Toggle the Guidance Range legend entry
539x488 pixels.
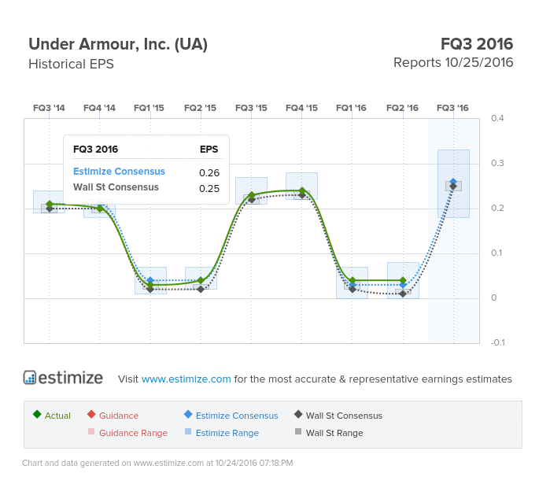click(127, 433)
